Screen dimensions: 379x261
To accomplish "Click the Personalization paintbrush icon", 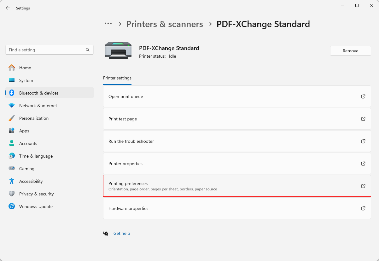I will 12,118.
